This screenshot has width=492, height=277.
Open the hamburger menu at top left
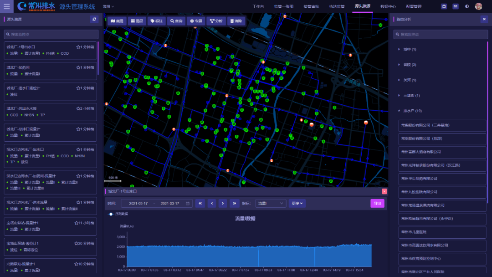[x=6, y=6]
